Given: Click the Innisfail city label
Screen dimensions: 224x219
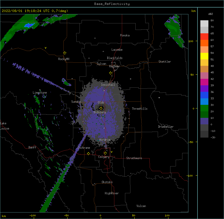Looking at the screenshot, I should (x=108, y=85).
